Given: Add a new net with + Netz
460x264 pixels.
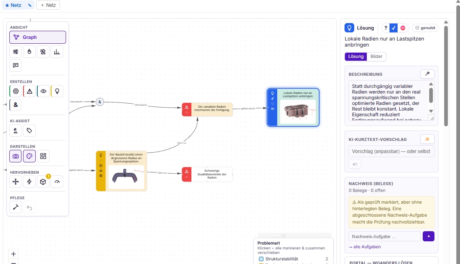Looking at the screenshot, I should click(x=48, y=5).
